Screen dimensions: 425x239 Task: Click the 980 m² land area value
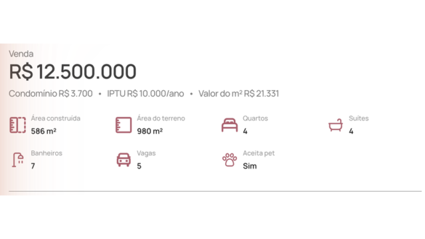pyautogui.click(x=150, y=131)
